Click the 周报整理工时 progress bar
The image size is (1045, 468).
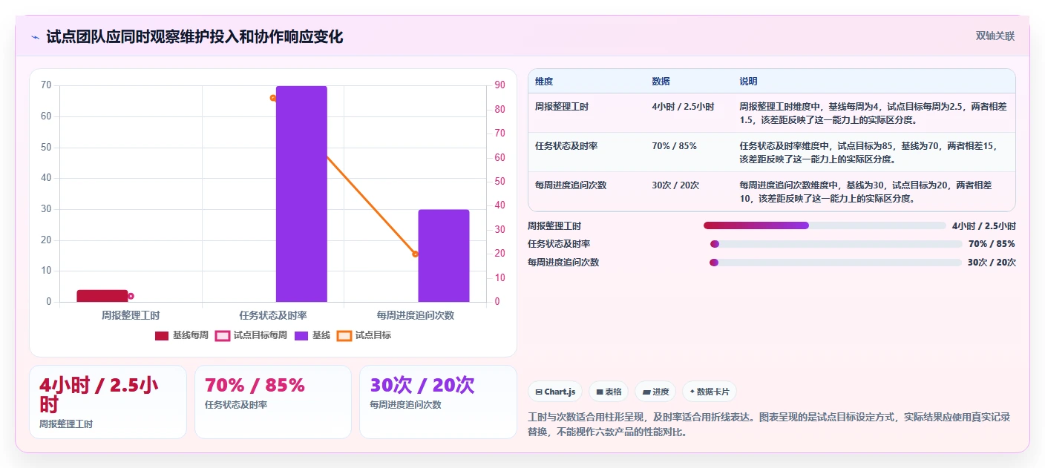(x=825, y=225)
